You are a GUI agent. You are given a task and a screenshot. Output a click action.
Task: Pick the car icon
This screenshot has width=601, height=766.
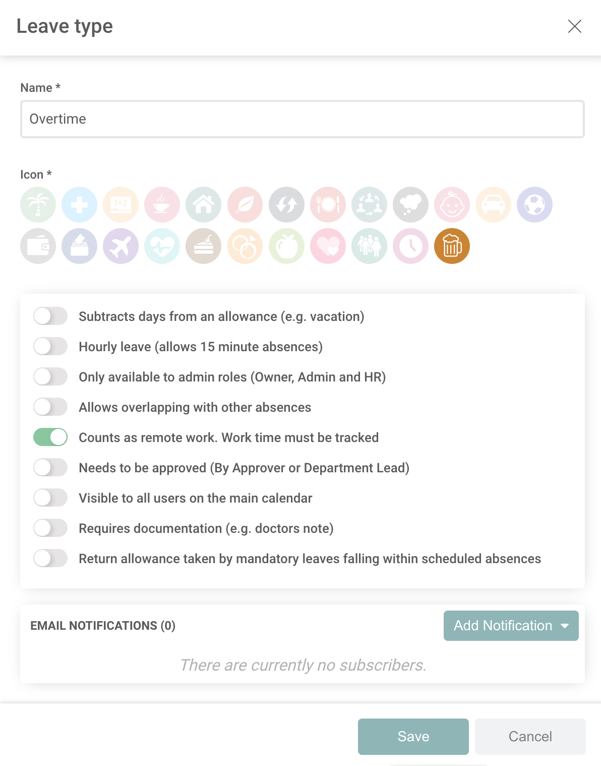[494, 205]
